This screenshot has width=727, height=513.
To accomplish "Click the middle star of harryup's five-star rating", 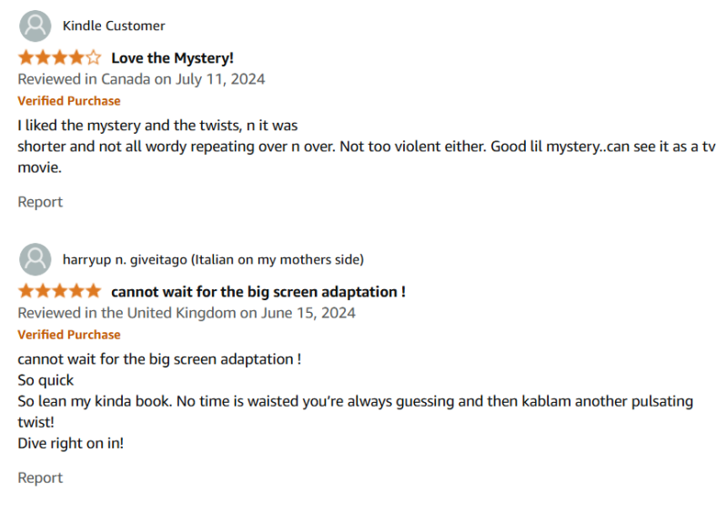I will click(x=59, y=292).
